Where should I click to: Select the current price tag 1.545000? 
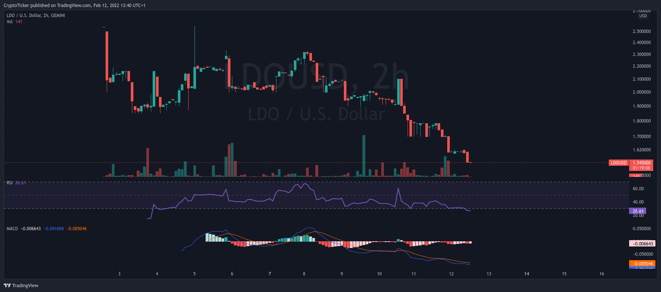(x=641, y=163)
